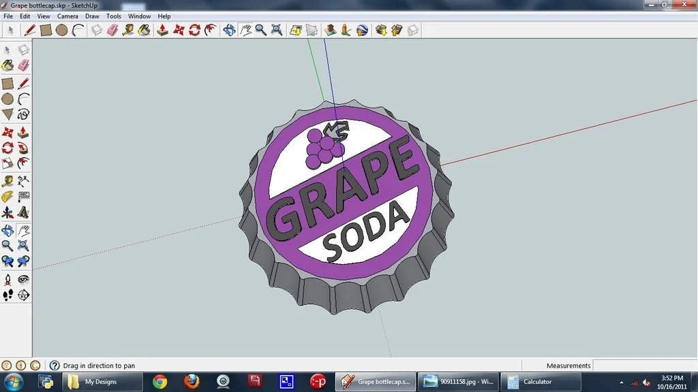The width and height of the screenshot is (698, 392).
Task: Choose the Walk footprints tool
Action: (7, 295)
